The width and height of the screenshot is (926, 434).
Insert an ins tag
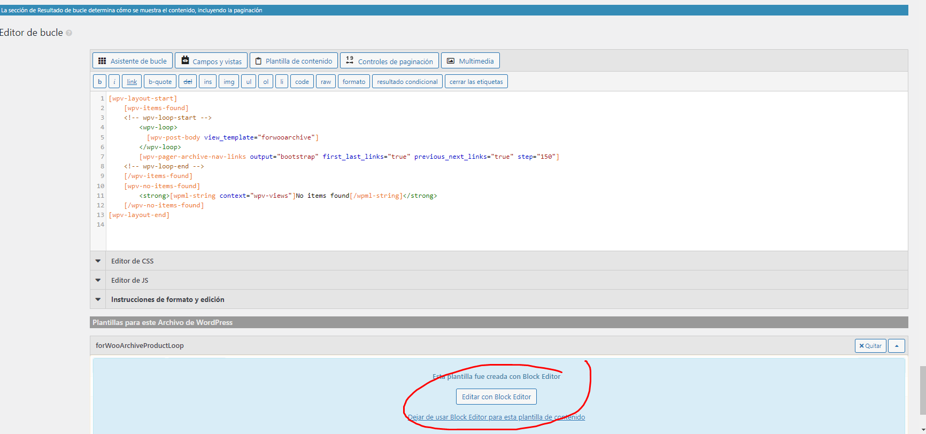click(x=207, y=81)
